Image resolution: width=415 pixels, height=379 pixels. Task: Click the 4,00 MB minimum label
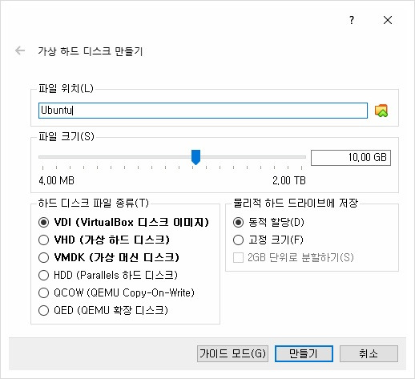(x=56, y=180)
